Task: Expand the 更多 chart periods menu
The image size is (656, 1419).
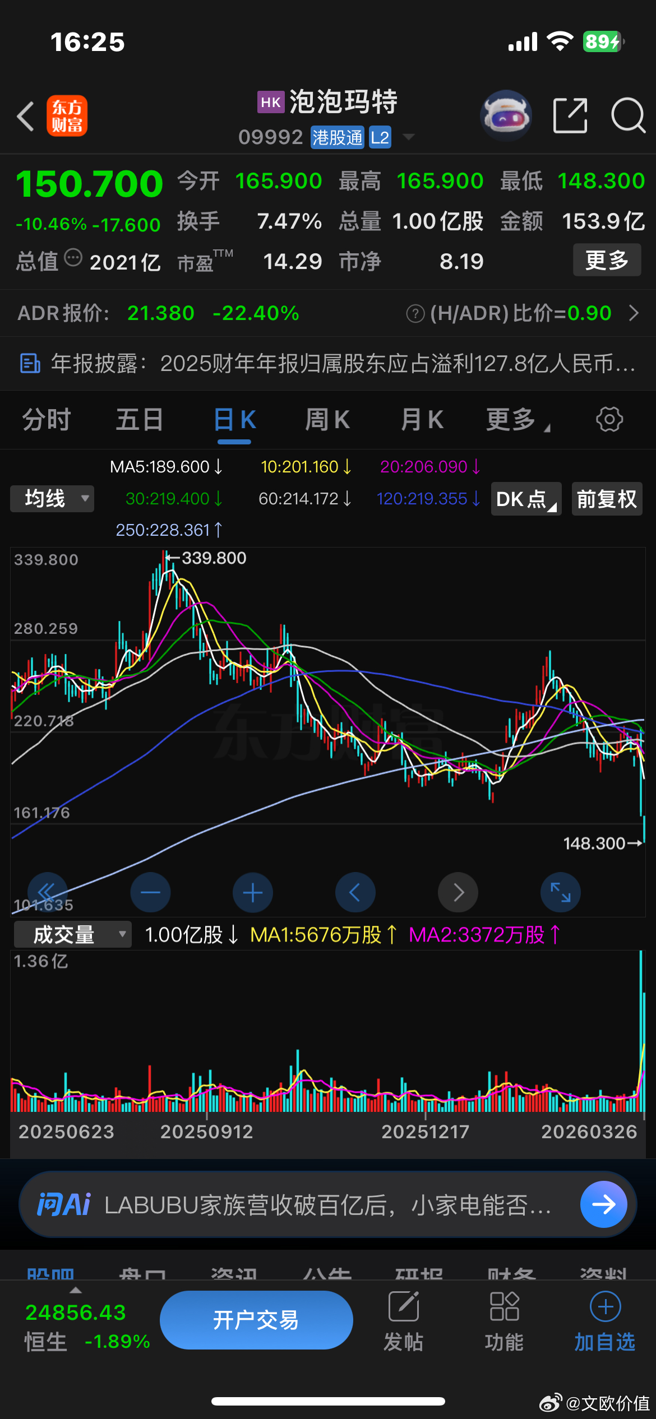Action: (518, 420)
